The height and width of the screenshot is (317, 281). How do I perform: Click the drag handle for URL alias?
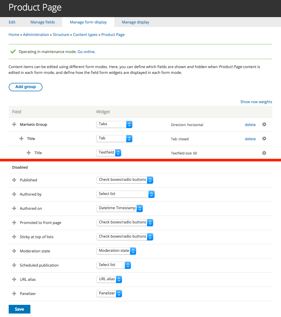point(14,279)
